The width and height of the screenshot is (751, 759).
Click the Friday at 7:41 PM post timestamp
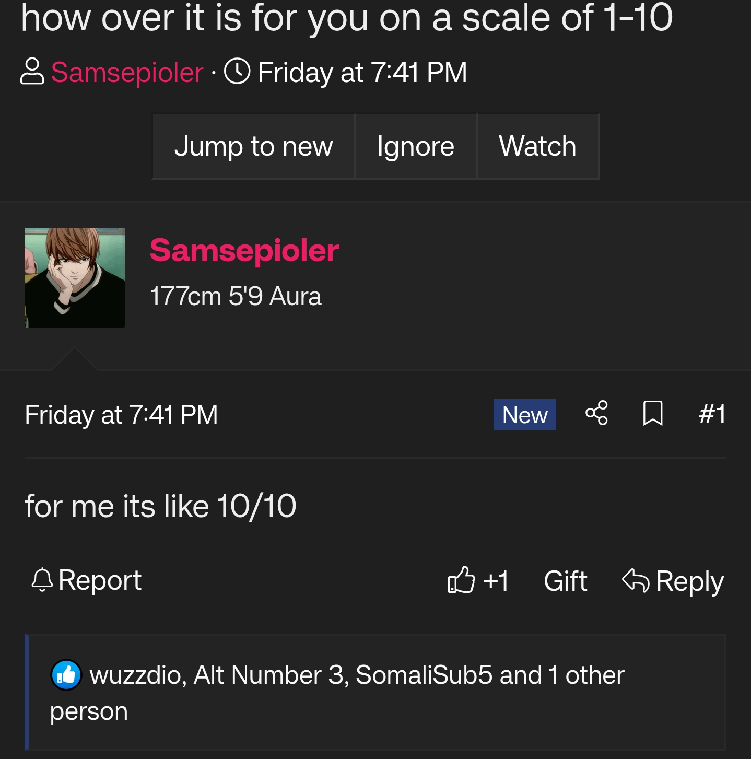121,414
